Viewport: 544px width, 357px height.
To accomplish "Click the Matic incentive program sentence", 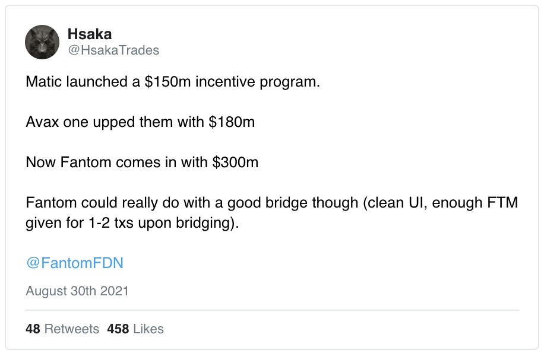I will point(173,82).
